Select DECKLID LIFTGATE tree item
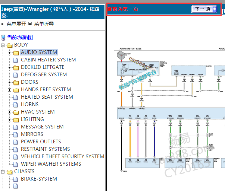225x191 pixels. pos(43,67)
